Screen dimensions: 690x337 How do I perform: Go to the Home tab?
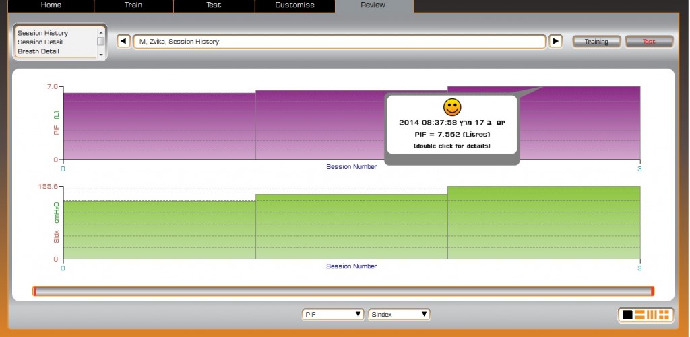click(51, 5)
